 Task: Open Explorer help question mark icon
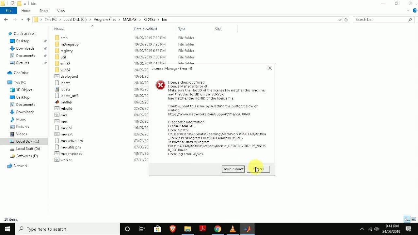click(414, 11)
